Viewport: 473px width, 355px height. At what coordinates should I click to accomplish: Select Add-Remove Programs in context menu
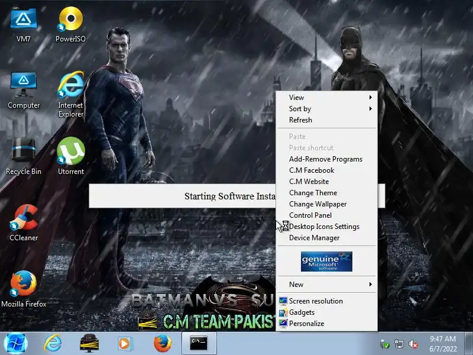pyautogui.click(x=327, y=159)
